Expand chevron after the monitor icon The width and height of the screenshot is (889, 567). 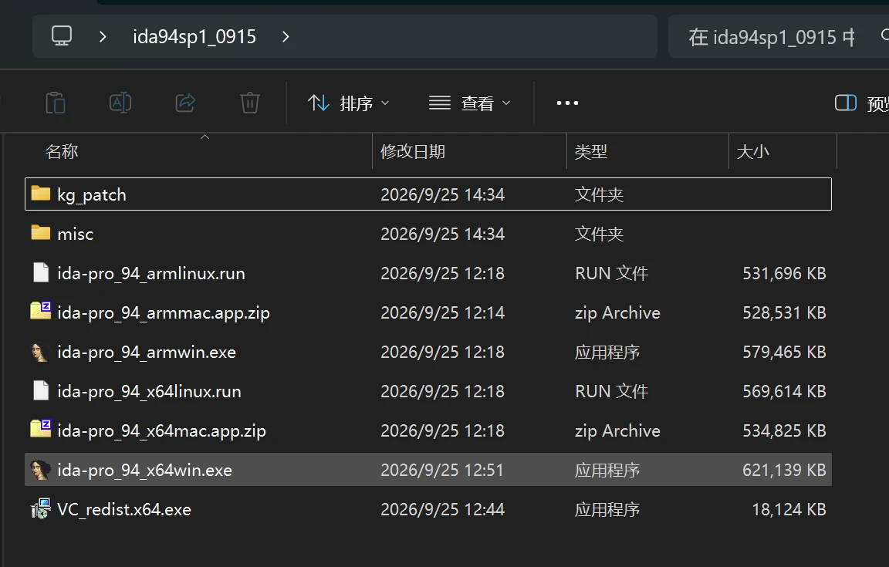[x=103, y=37]
